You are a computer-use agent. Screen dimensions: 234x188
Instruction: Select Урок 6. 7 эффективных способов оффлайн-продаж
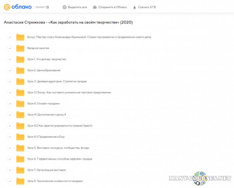click(60, 159)
